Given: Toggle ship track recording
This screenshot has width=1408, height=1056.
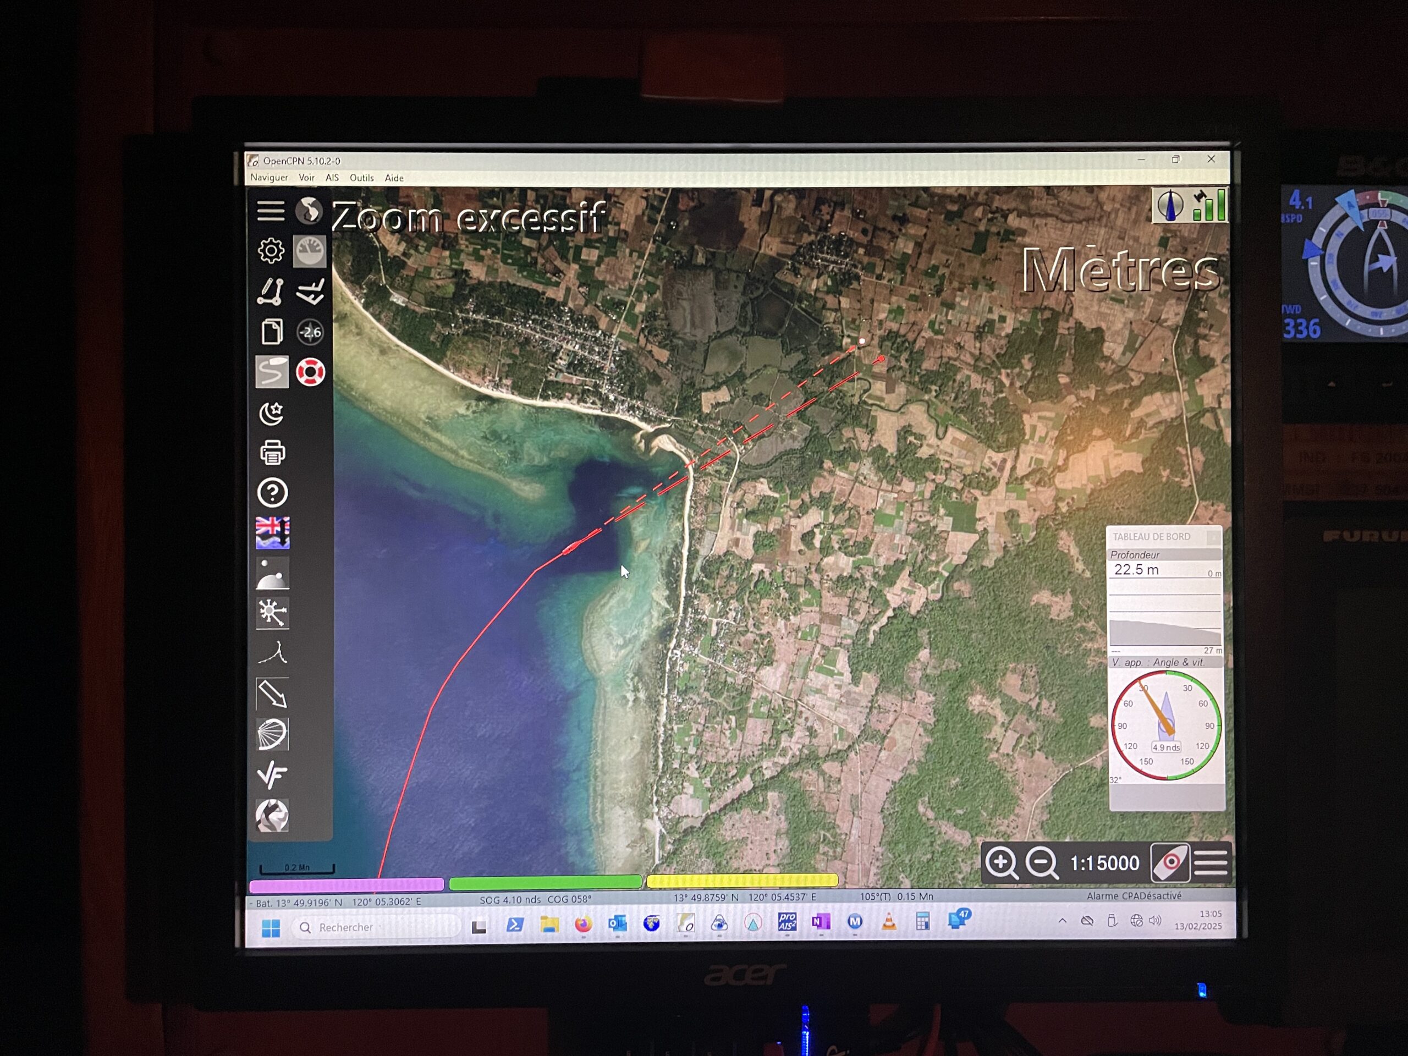Looking at the screenshot, I should [x=272, y=372].
